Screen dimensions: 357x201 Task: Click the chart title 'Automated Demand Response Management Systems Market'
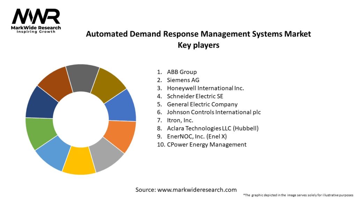tap(198, 34)
